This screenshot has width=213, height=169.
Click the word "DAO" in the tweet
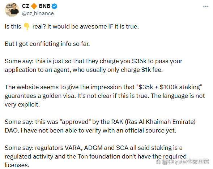12,130
